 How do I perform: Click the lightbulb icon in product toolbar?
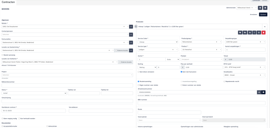(x=254, y=32)
